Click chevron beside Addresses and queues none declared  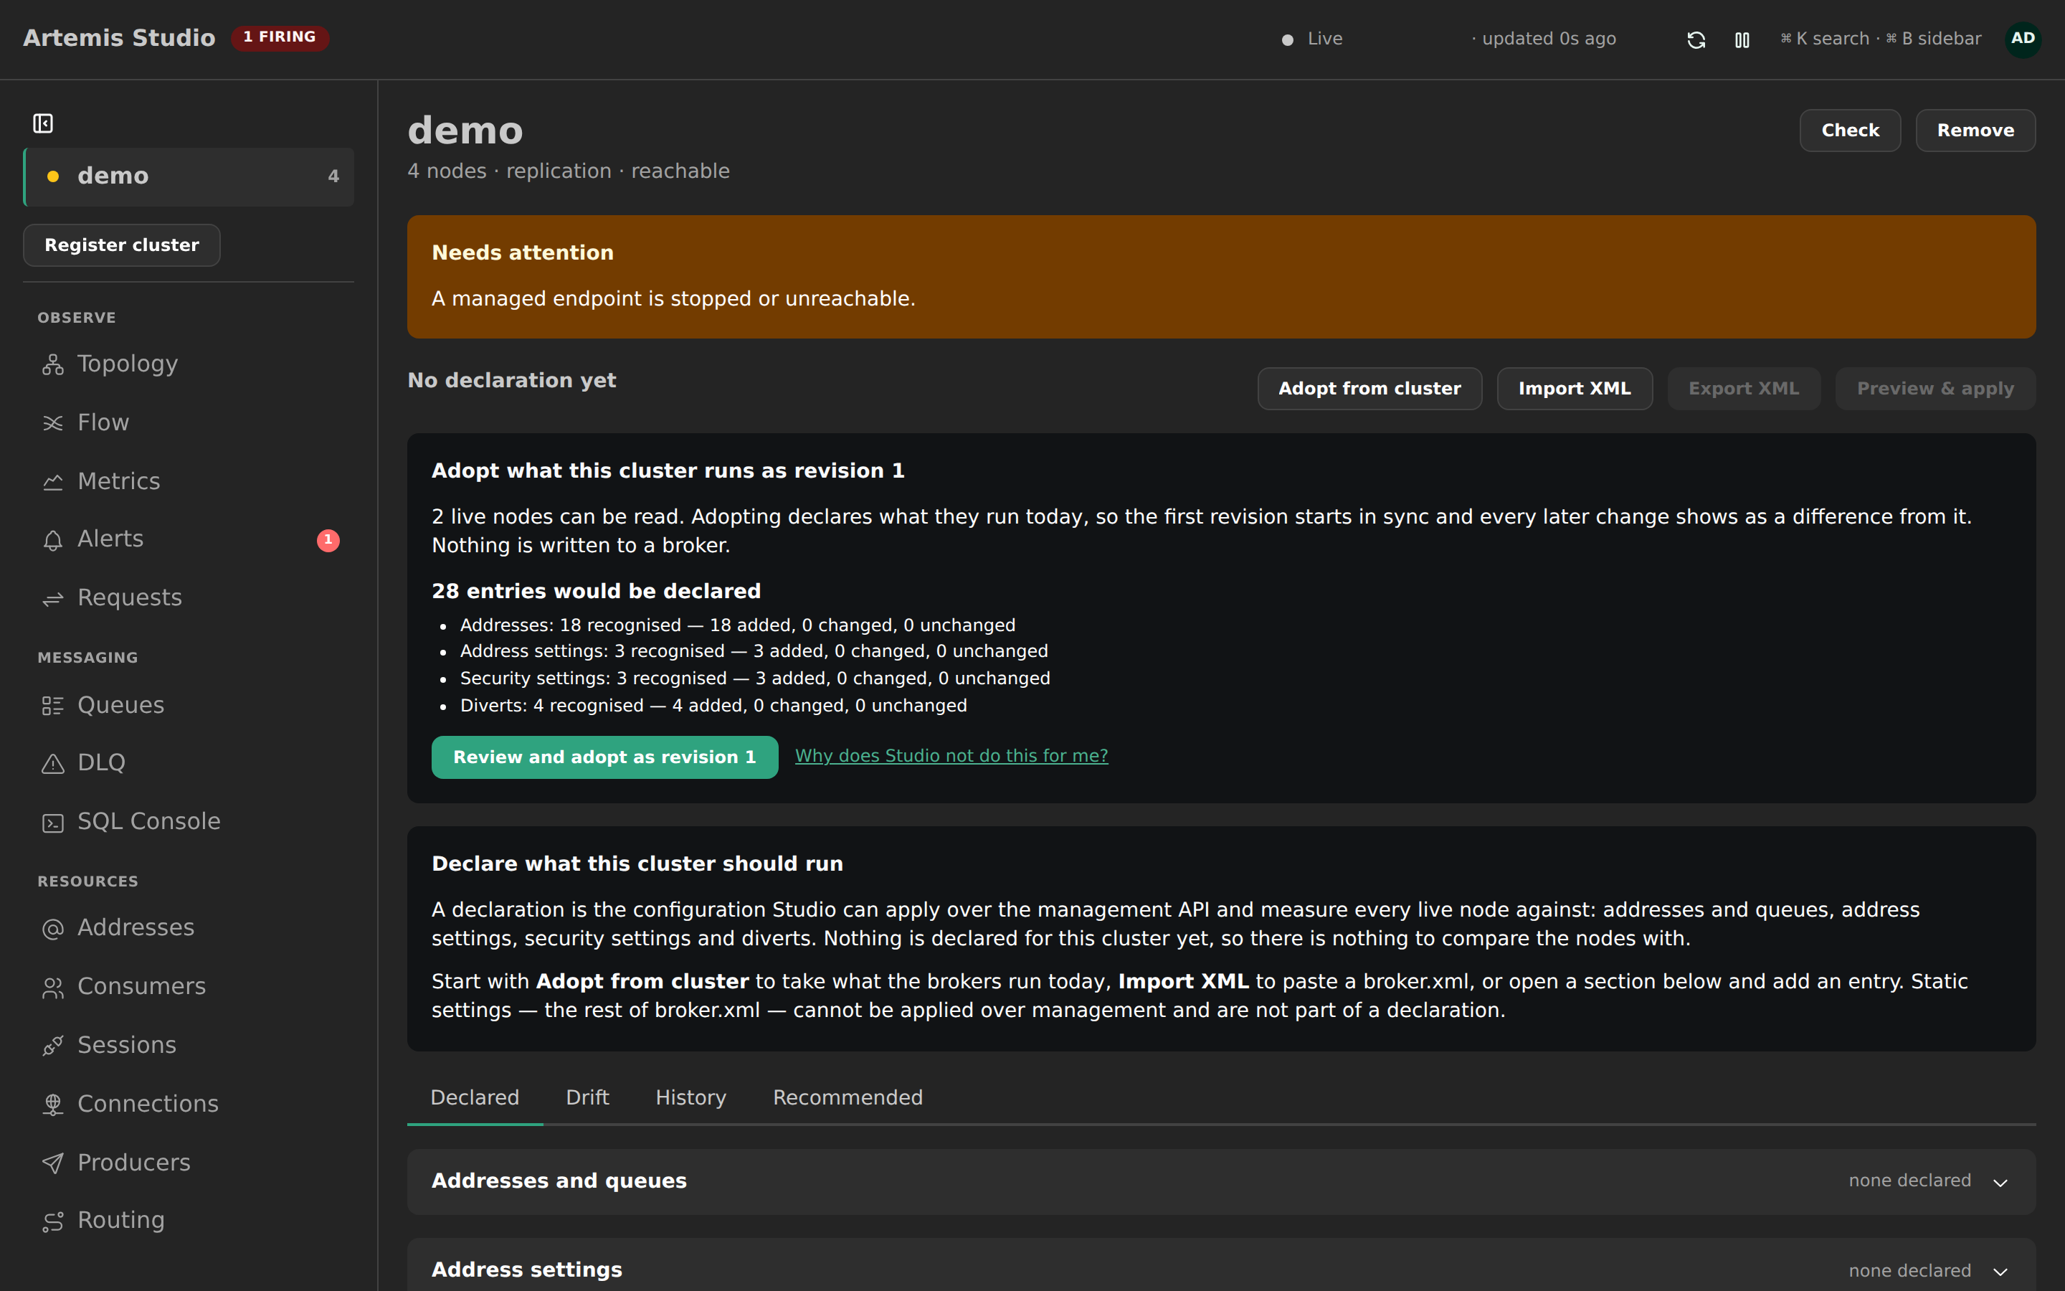pos(2000,1182)
